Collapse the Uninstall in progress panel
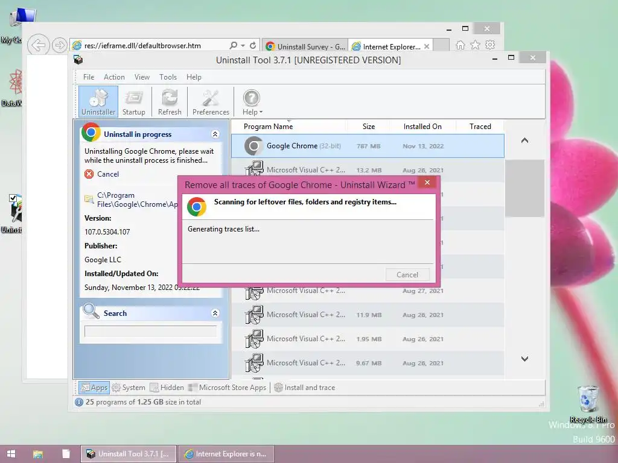 [x=215, y=134]
